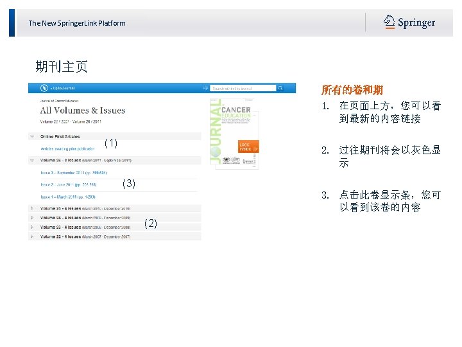Click the orange '所有的卷和期' heading
The height and width of the screenshot is (347, 462).
[352, 90]
